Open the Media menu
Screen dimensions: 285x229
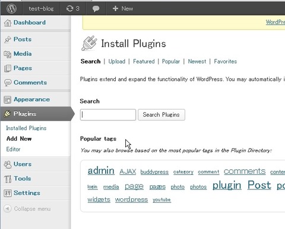[x=23, y=54]
